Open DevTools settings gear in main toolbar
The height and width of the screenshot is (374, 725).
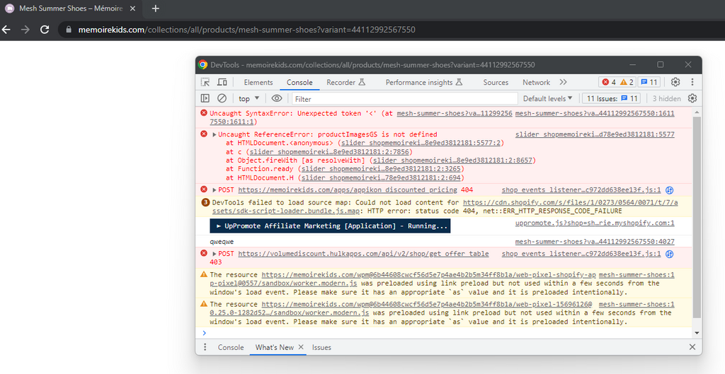click(x=675, y=83)
